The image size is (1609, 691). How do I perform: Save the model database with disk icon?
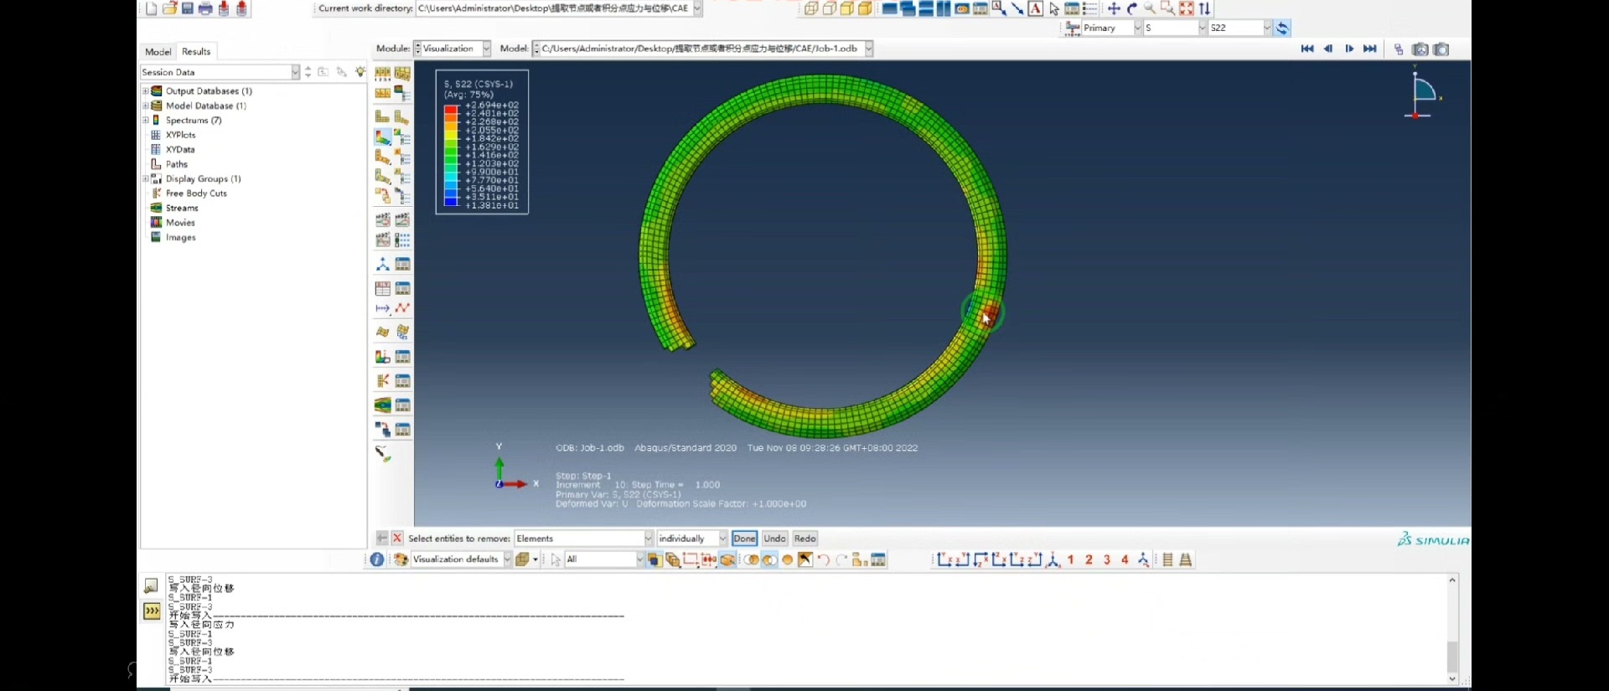point(188,8)
